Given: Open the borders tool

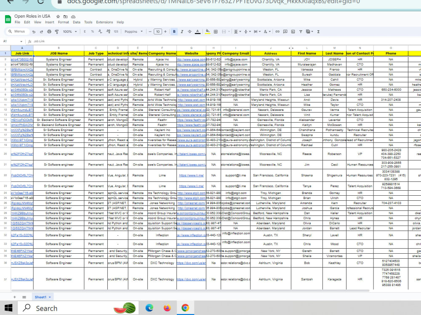Looking at the screenshot, I should [216, 31].
